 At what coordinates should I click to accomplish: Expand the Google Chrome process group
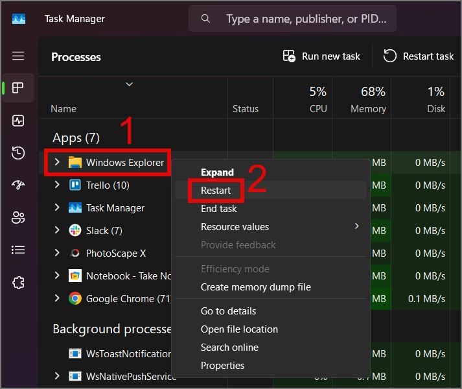57,298
